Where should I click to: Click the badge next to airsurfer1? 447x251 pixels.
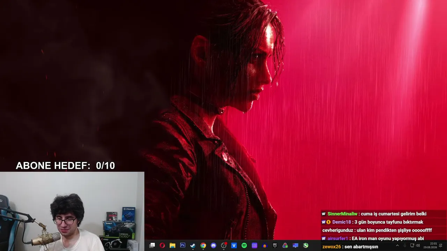coord(324,238)
